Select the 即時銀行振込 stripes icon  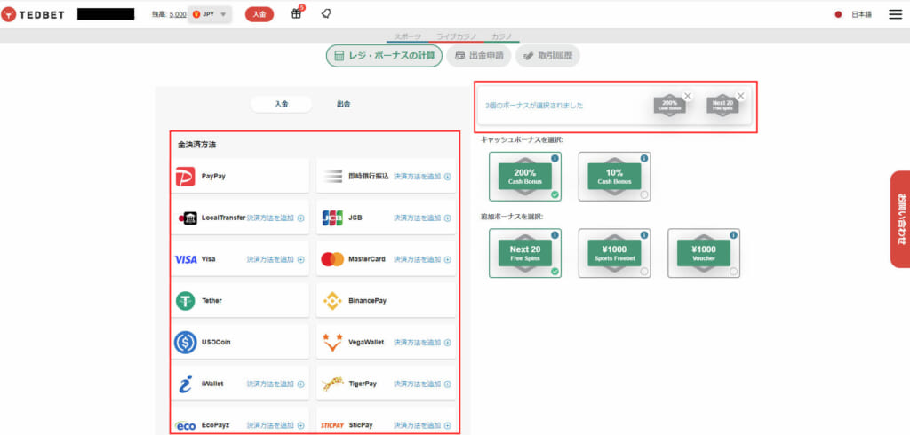click(x=332, y=177)
